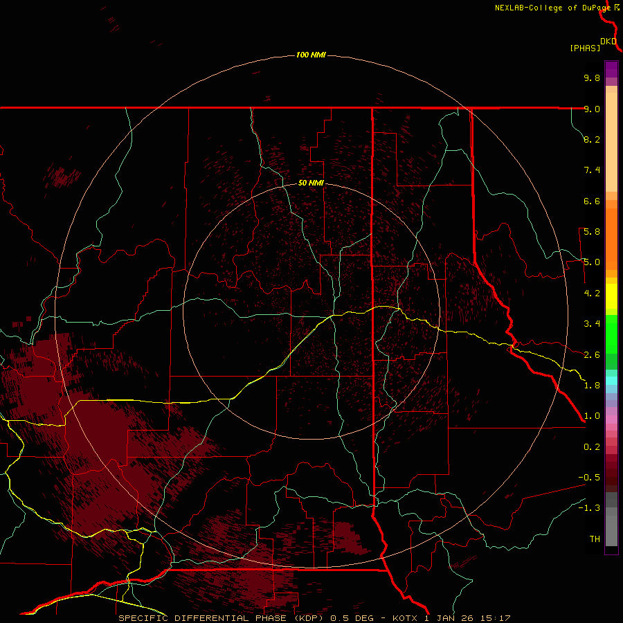The height and width of the screenshot is (623, 623).
Task: Click the 2.6 value on the color scale
Action: pyautogui.click(x=592, y=355)
